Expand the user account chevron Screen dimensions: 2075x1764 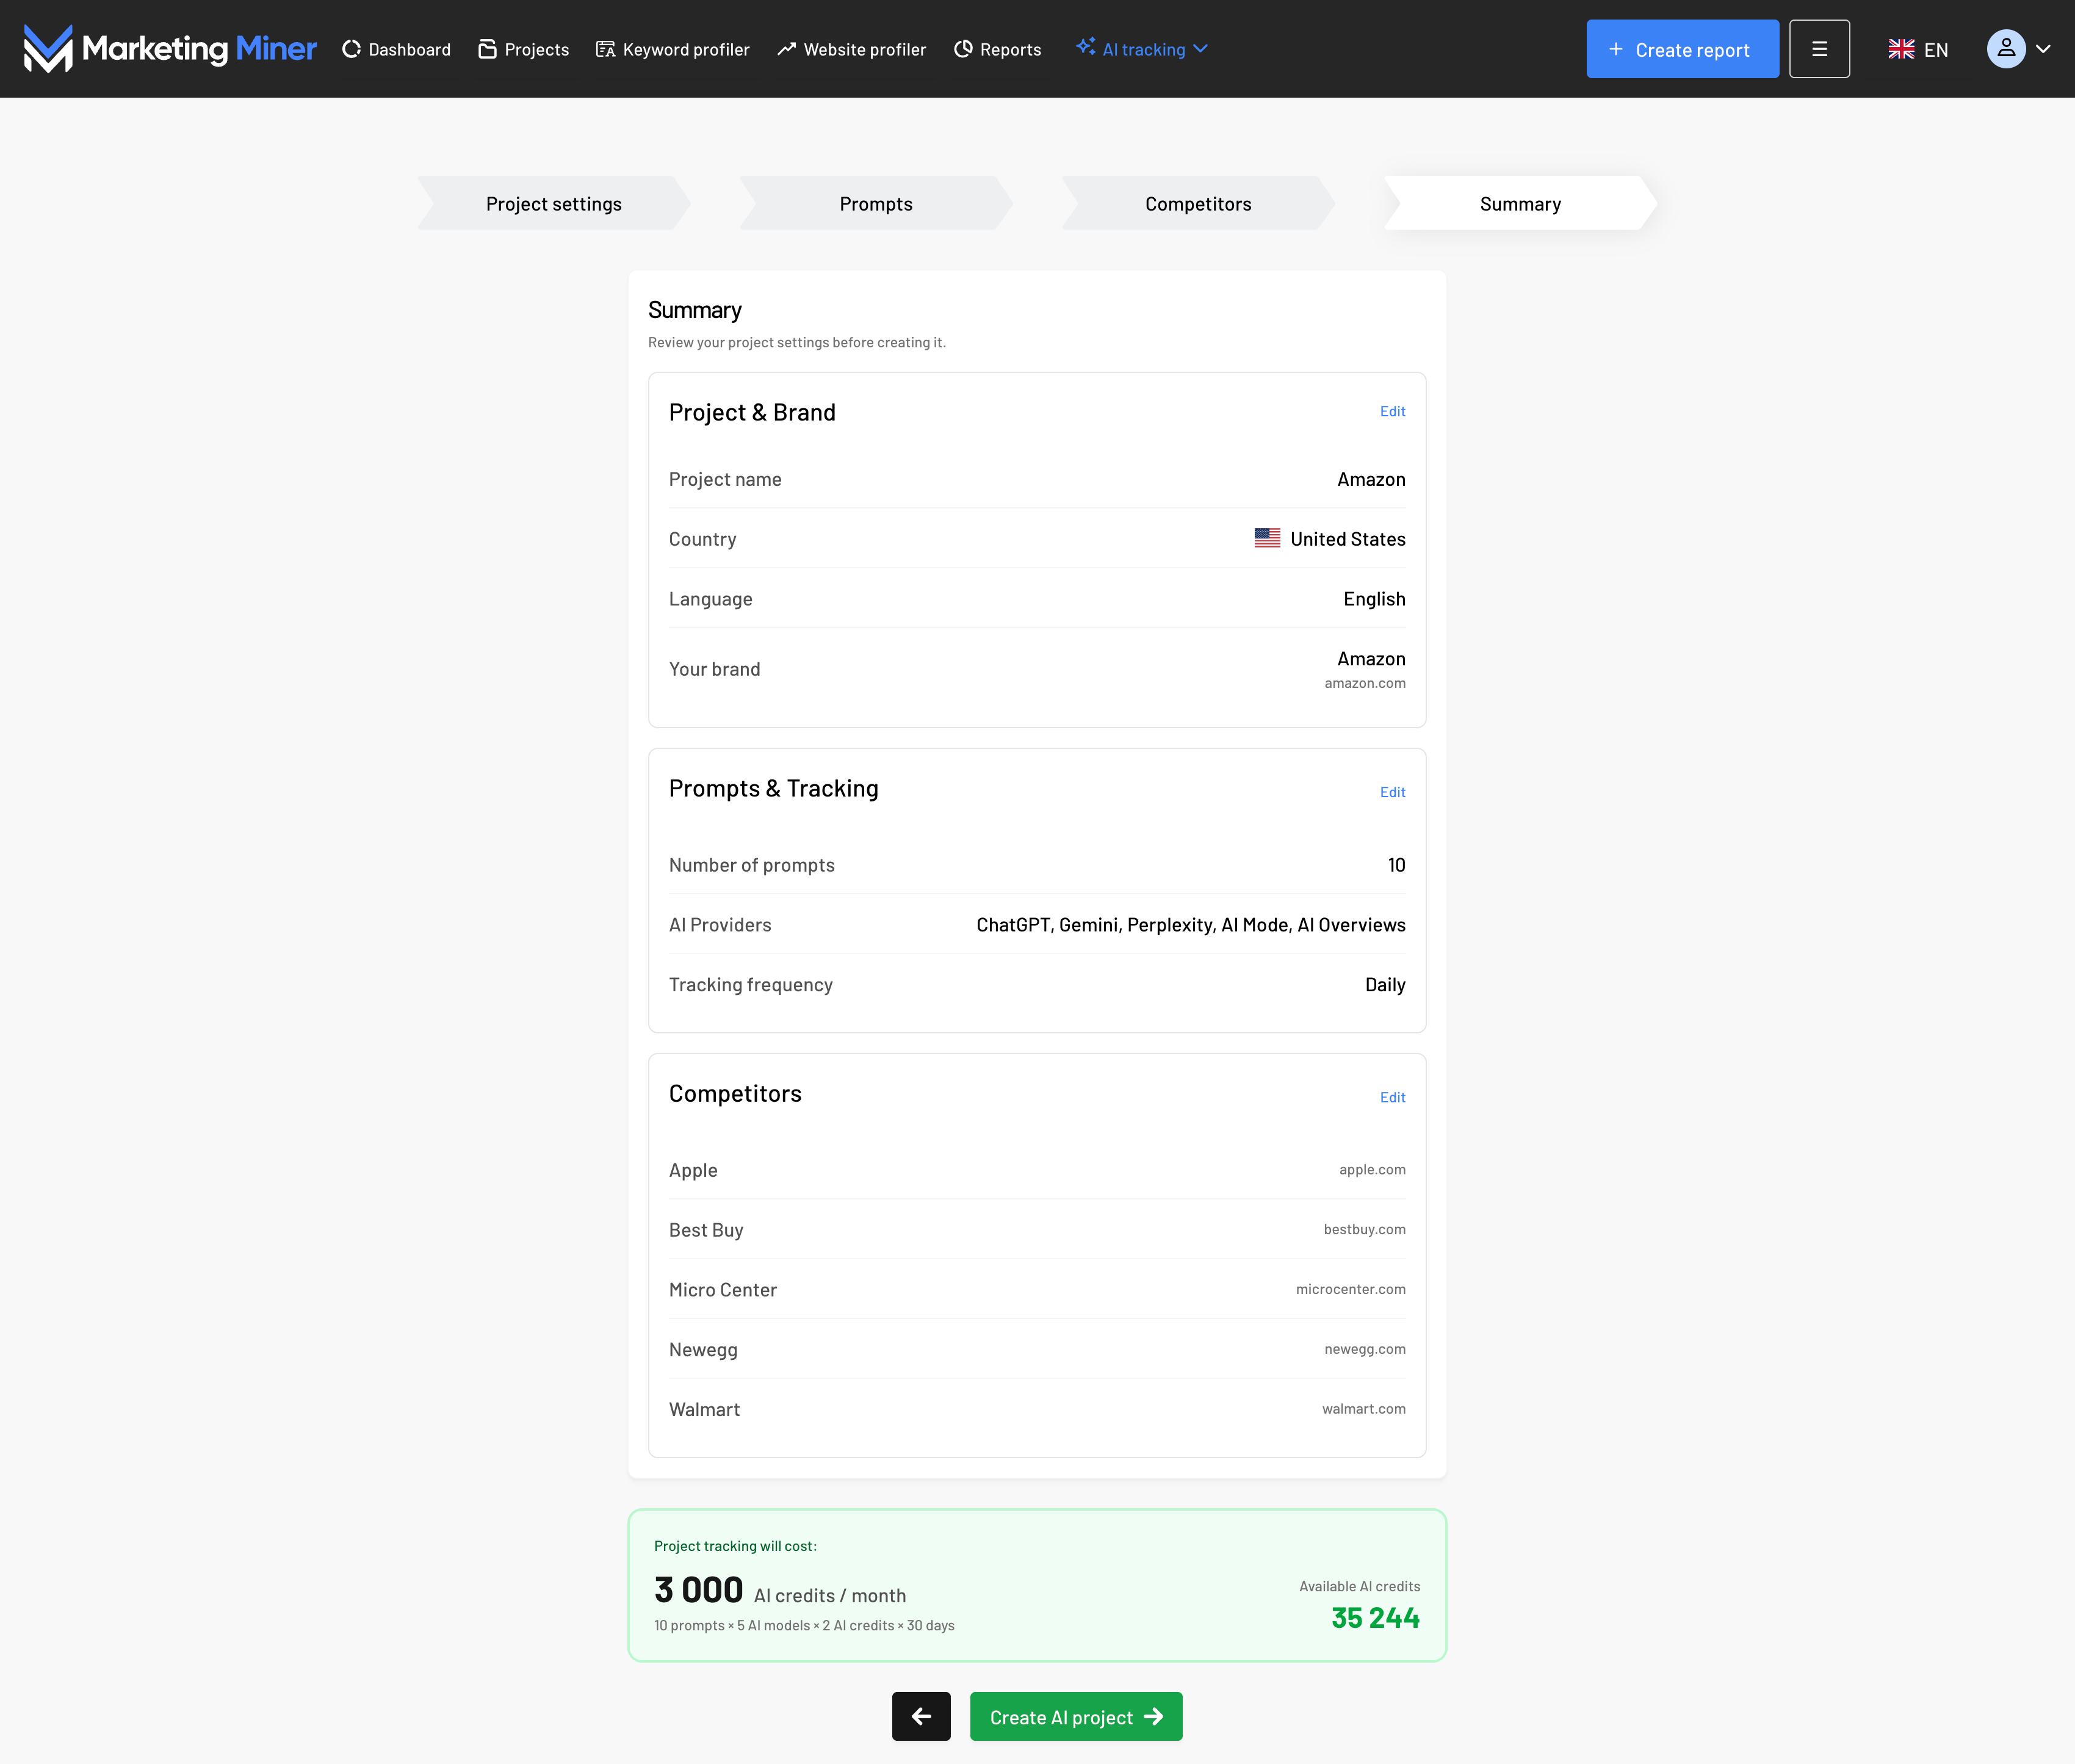tap(2043, 49)
